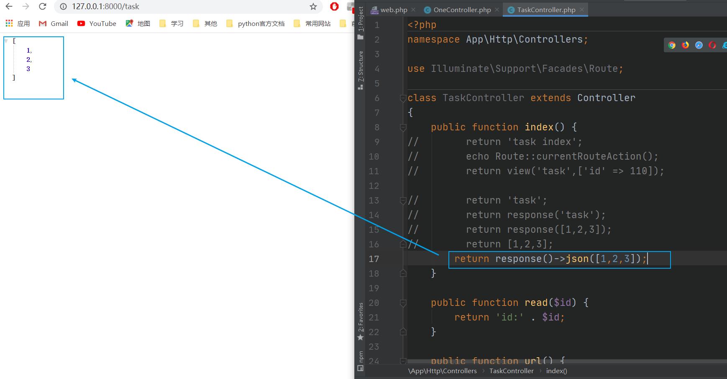Click 'Illuminate\Support\Facades\Route' on line 4
This screenshot has height=379, width=727.
(525, 69)
